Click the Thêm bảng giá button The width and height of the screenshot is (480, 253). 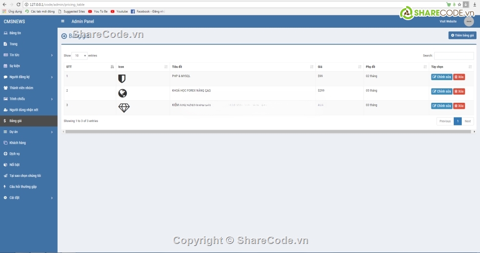(462, 35)
